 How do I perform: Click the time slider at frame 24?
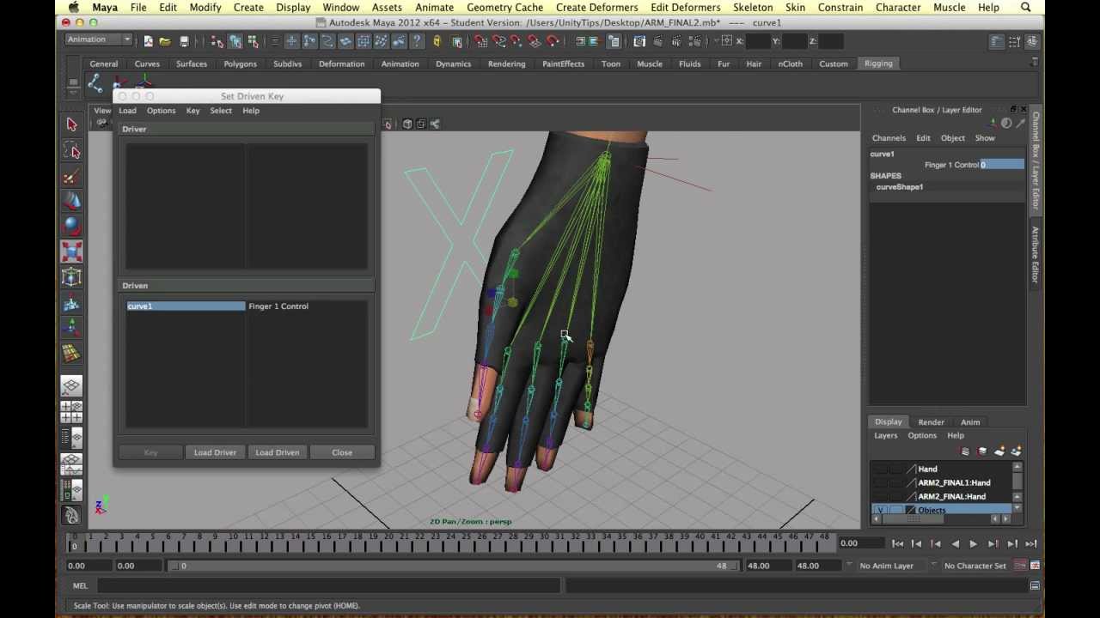tap(449, 543)
